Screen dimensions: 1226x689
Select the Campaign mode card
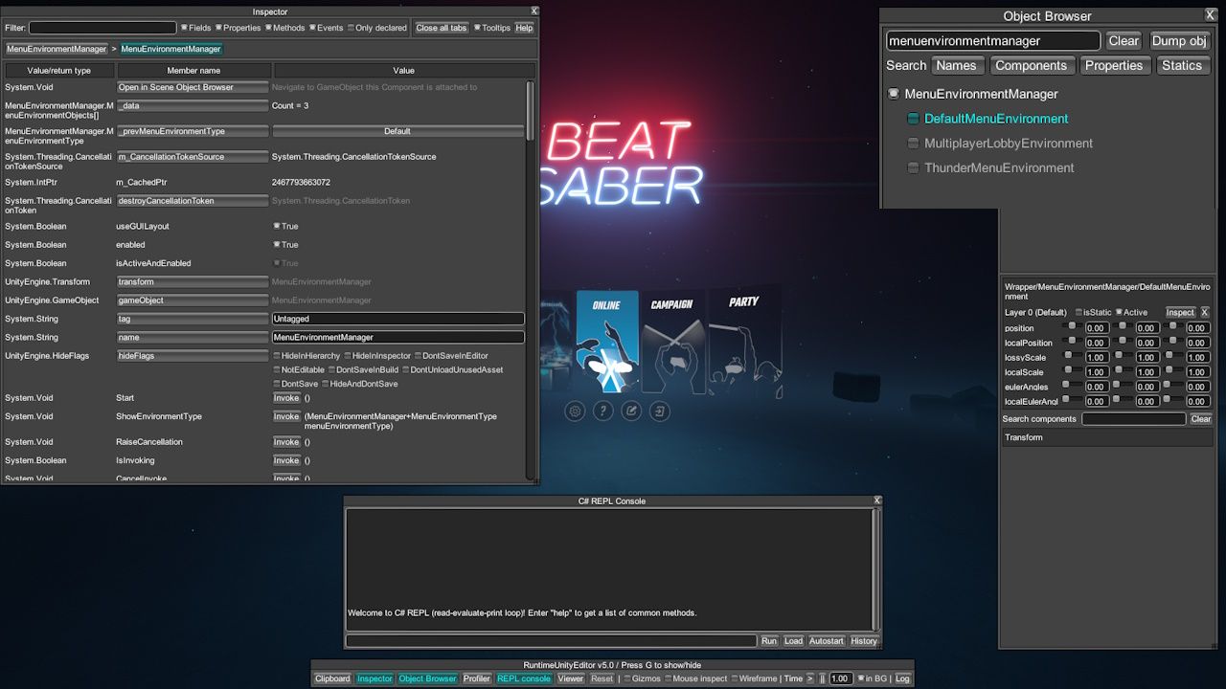click(672, 342)
